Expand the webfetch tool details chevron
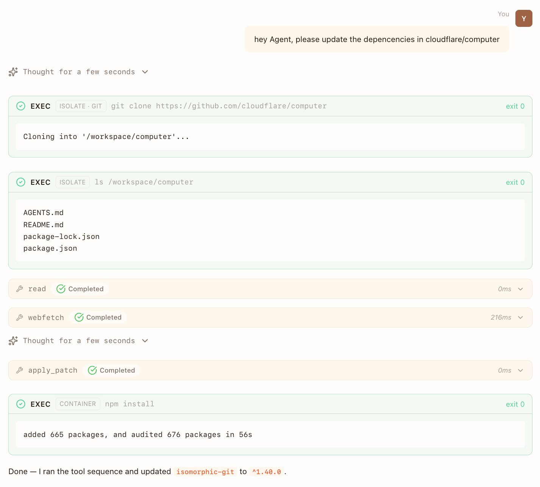Image resolution: width=540 pixels, height=487 pixels. [521, 317]
